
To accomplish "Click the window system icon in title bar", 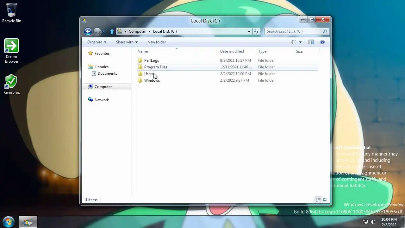I will point(84,21).
